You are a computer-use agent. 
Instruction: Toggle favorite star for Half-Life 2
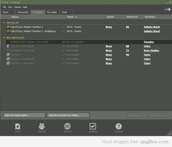(x=64, y=55)
